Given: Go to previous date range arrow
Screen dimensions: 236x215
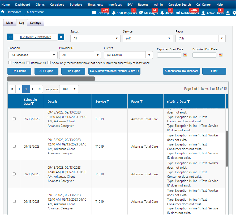Looking at the screenshot, I should pyautogui.click(x=10, y=37).
